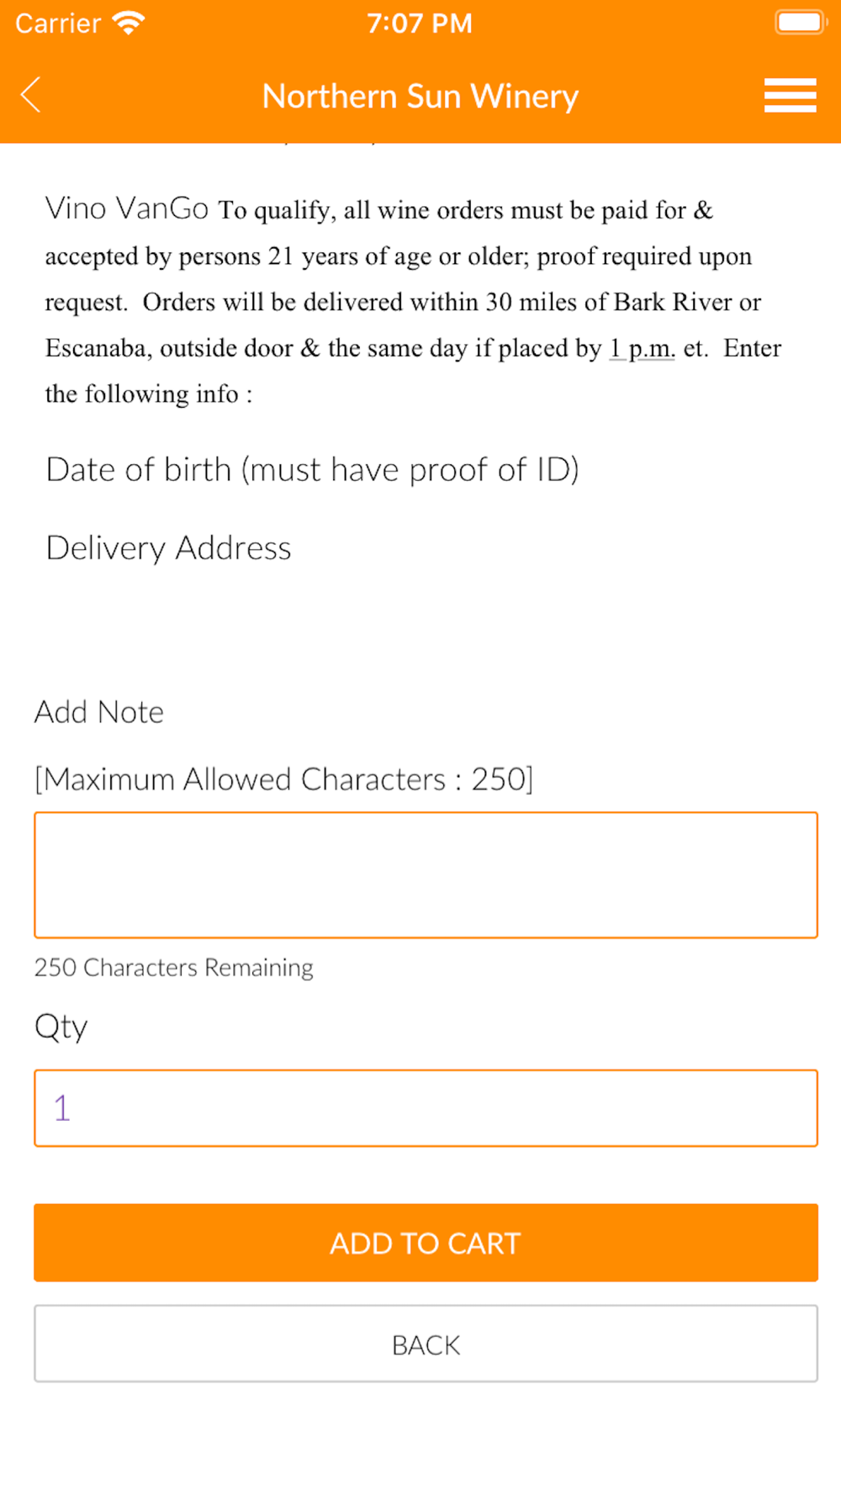Tap the ADD TO CART button
The height and width of the screenshot is (1495, 841).
click(x=426, y=1243)
